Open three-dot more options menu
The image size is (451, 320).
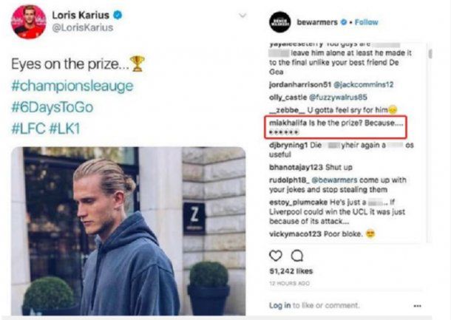pyautogui.click(x=417, y=306)
